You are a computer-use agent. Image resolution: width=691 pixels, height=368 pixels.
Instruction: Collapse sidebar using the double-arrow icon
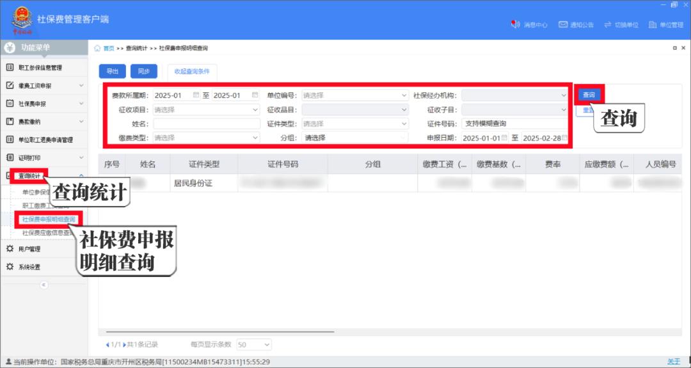pos(44,285)
